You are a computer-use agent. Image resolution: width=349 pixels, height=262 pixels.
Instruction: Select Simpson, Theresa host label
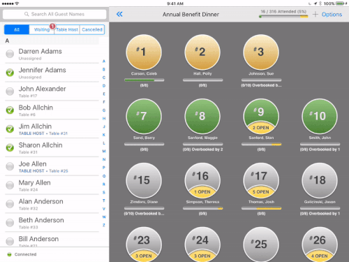tap(202, 202)
